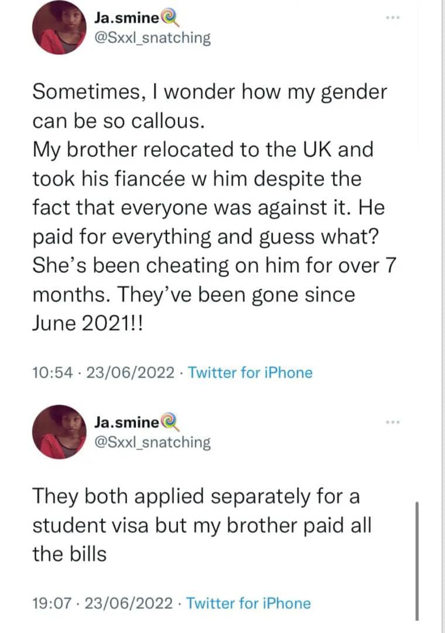The height and width of the screenshot is (633, 445).
Task: Click the profile picture on the student visa tweet
Action: point(59,431)
